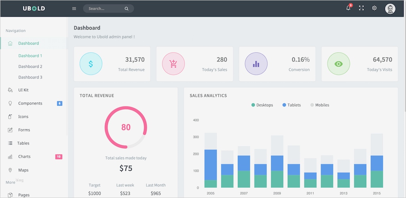
Task: Open the notifications bell icon
Action: tap(348, 8)
